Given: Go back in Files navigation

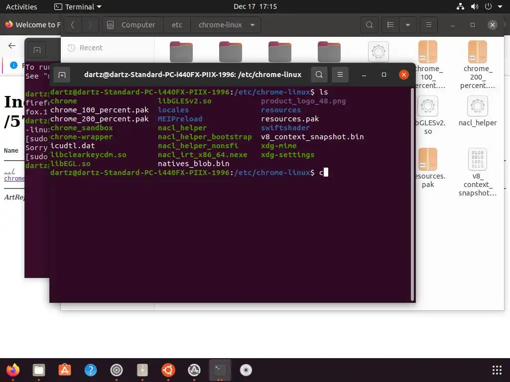Looking at the screenshot, I should pos(73,25).
